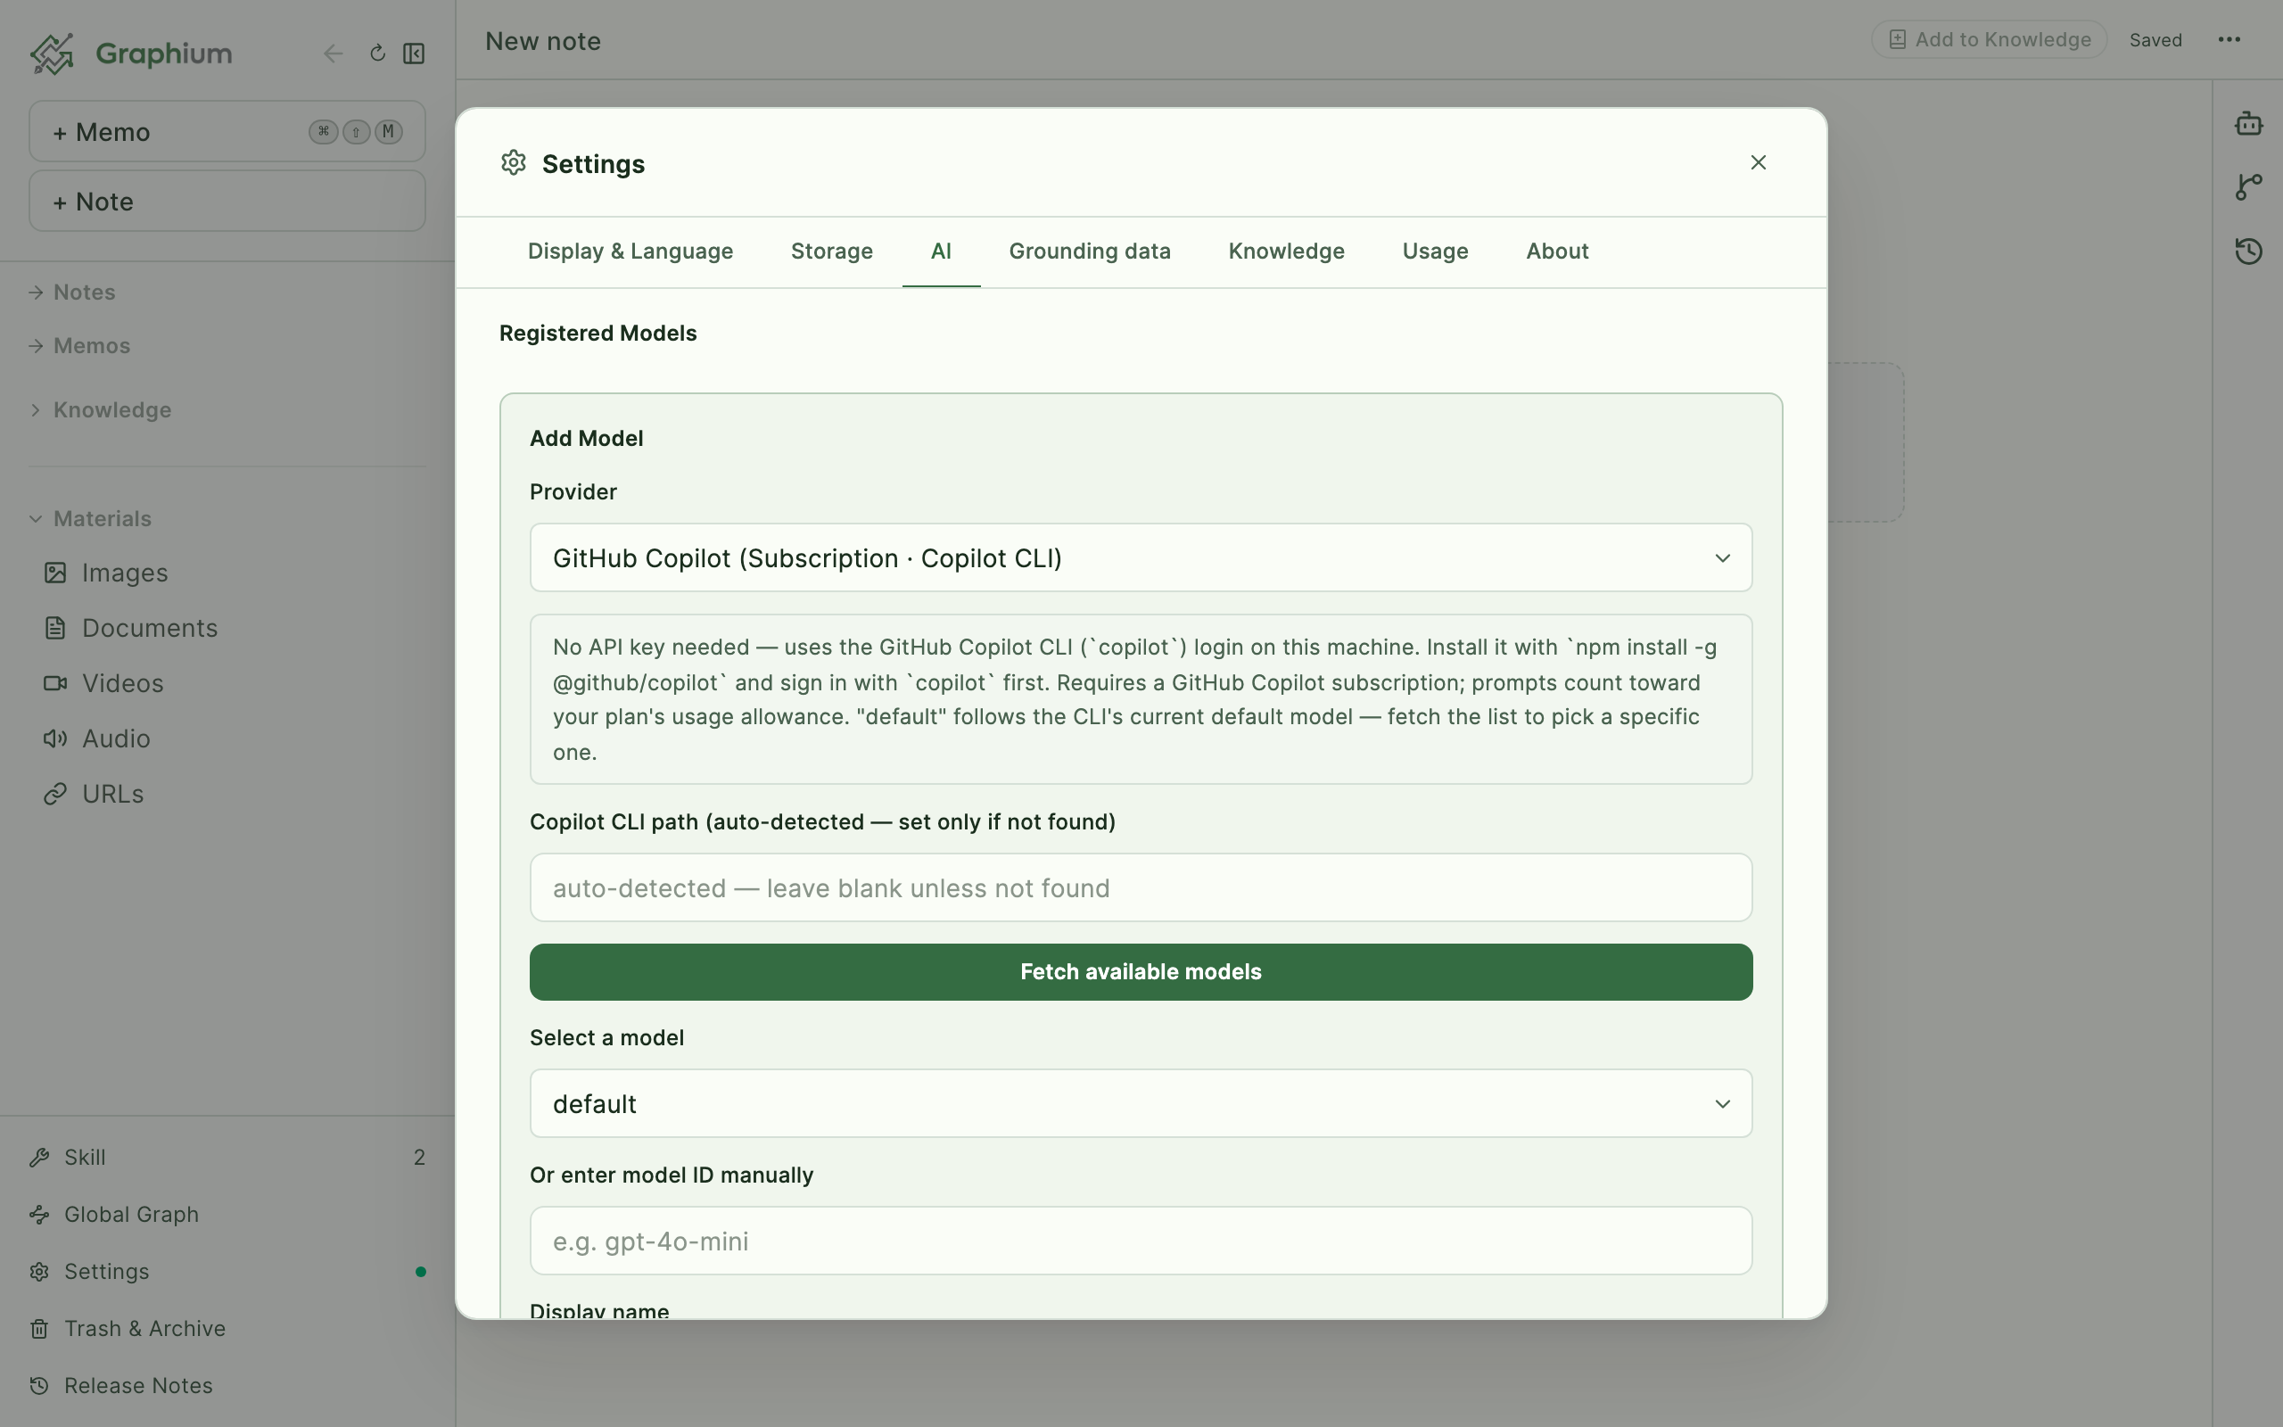Open the Skill section
Image resolution: width=2283 pixels, height=1427 pixels.
(227, 1157)
